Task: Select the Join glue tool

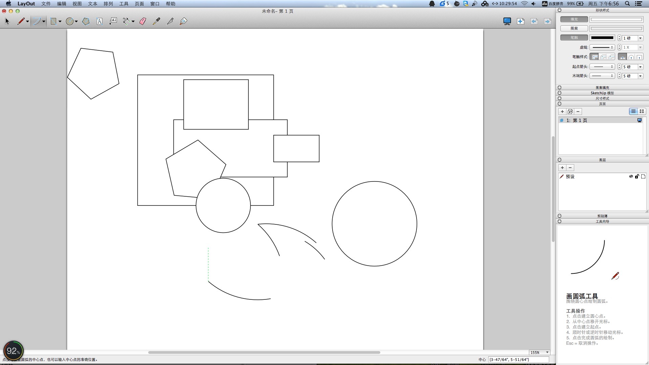Action: point(183,21)
